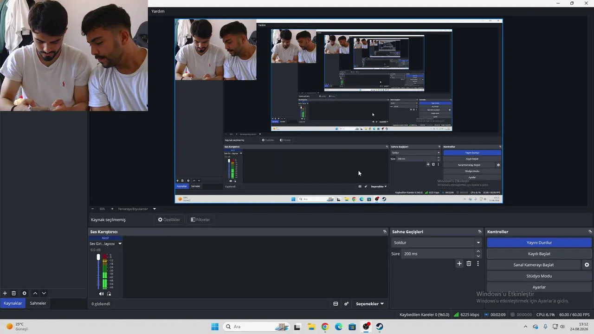Click the OBS preview canvas
This screenshot has width=594, height=334.
(x=338, y=111)
